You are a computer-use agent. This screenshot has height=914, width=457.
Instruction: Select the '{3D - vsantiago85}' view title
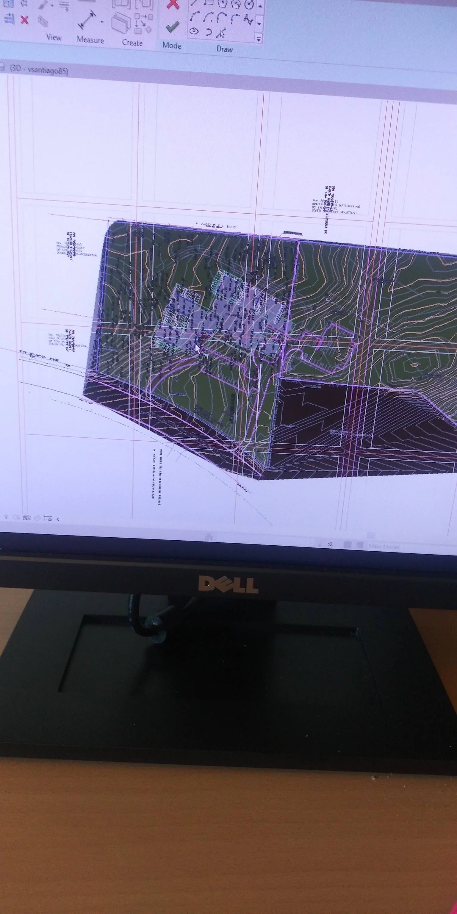pos(38,70)
